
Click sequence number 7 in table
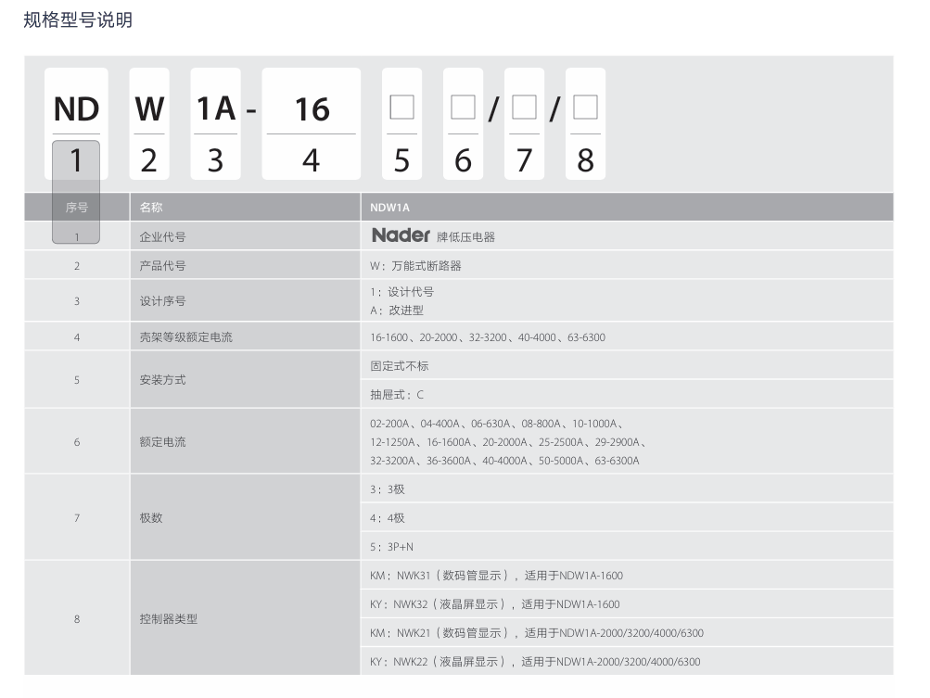click(x=77, y=518)
